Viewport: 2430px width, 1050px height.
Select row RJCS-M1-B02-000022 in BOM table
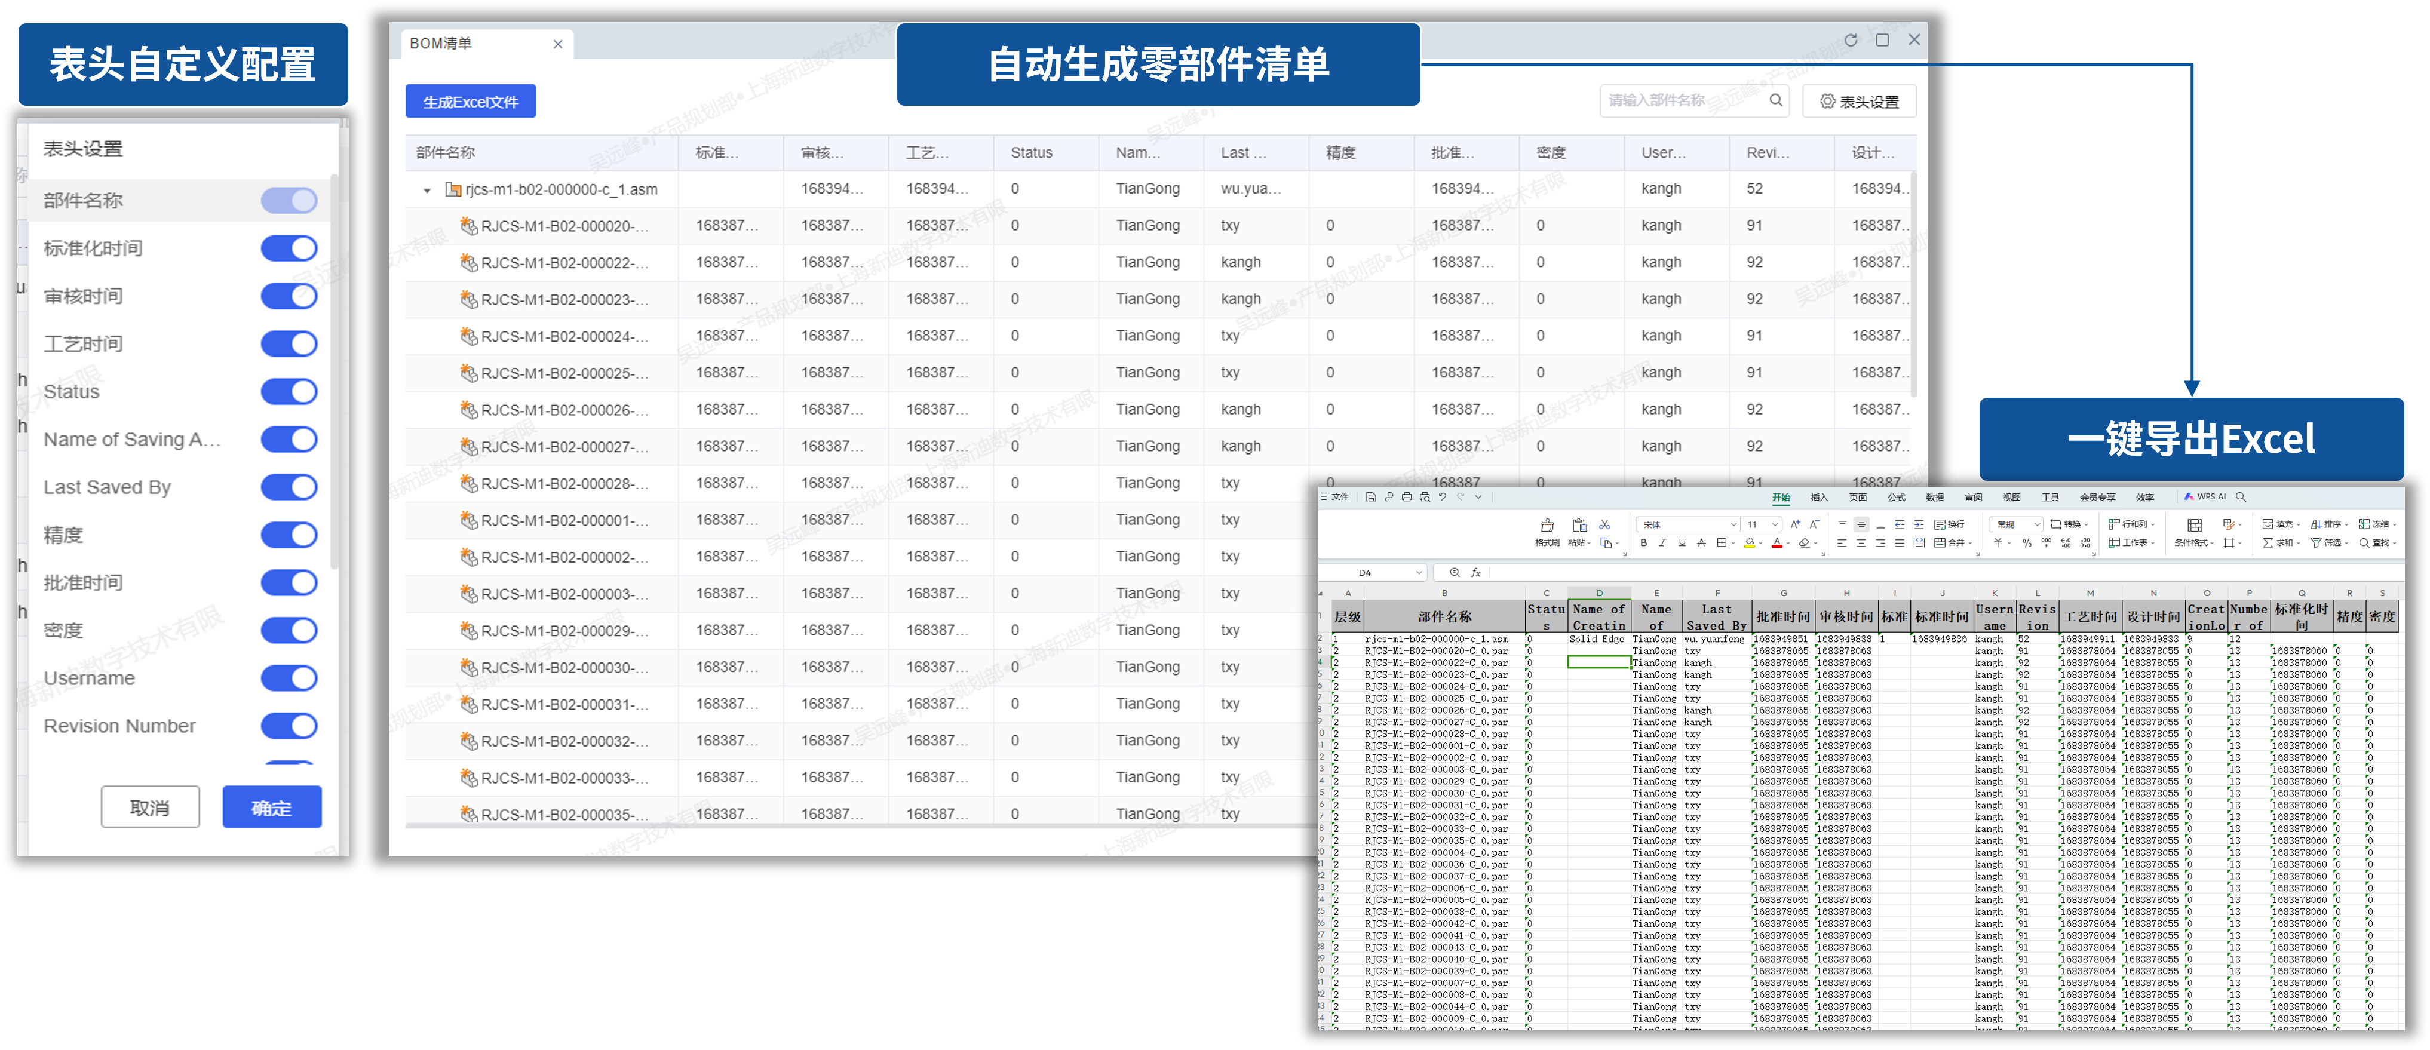click(1158, 262)
